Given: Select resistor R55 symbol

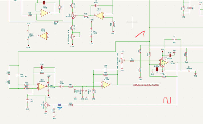Looking at the screenshot, I should click(x=26, y=88).
